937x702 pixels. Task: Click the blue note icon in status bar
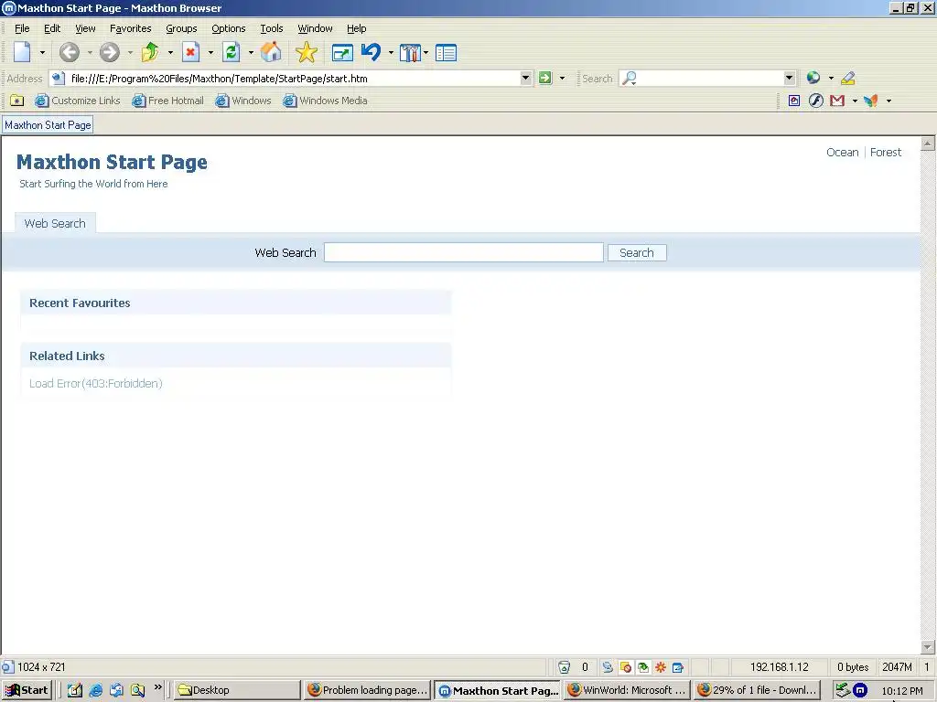[678, 667]
